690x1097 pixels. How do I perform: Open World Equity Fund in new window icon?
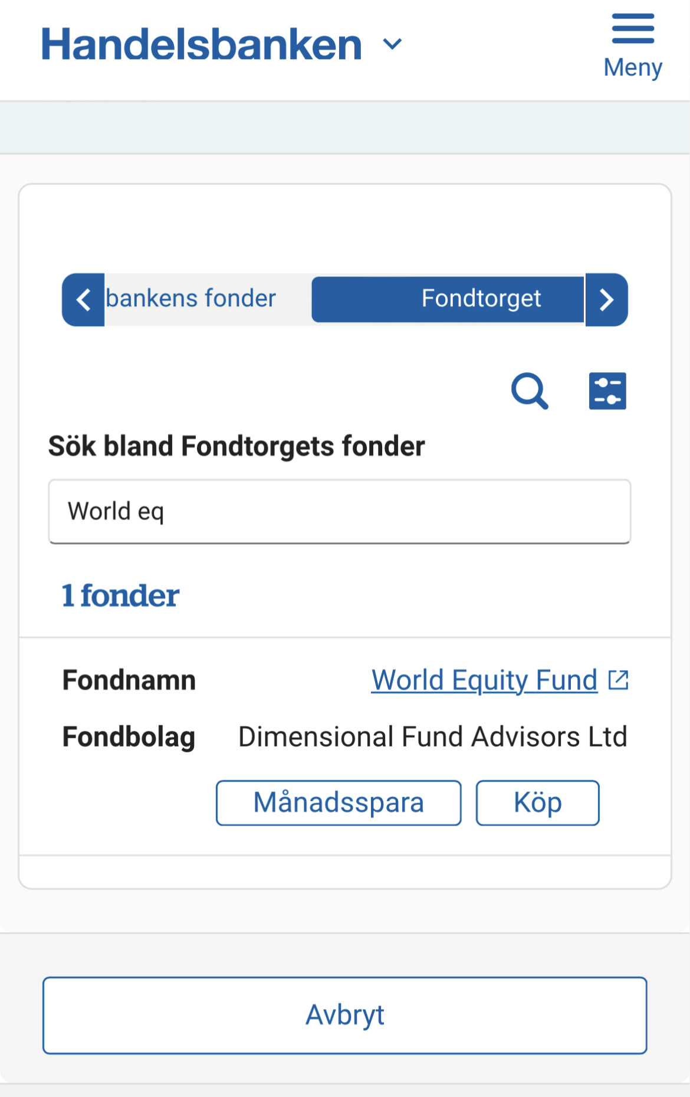[x=618, y=680]
